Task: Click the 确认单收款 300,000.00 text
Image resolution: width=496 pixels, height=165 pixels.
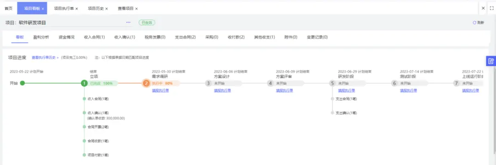Action: tap(106, 118)
